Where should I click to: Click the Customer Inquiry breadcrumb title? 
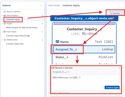71,5
